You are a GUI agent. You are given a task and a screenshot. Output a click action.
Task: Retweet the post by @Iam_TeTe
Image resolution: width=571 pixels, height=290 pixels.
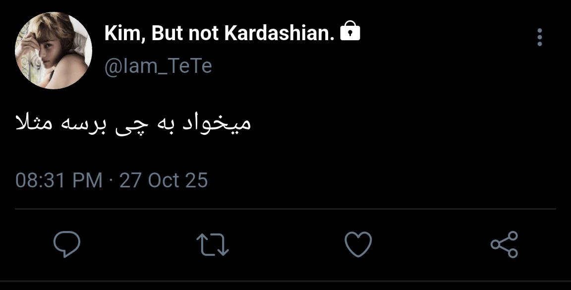[212, 245]
